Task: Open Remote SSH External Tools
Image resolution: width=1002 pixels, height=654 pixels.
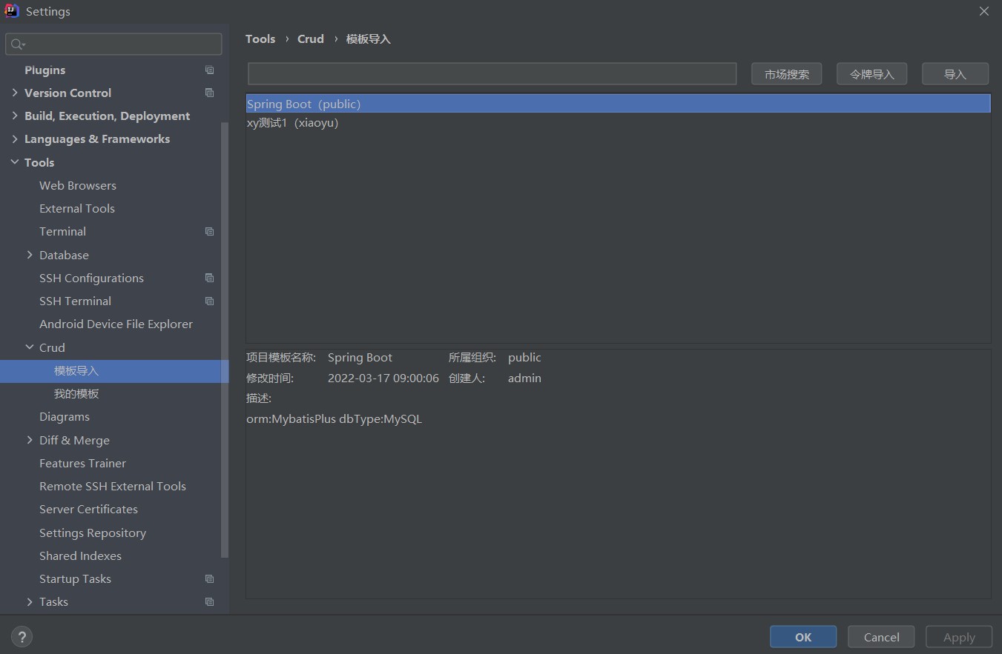Action: 113,486
